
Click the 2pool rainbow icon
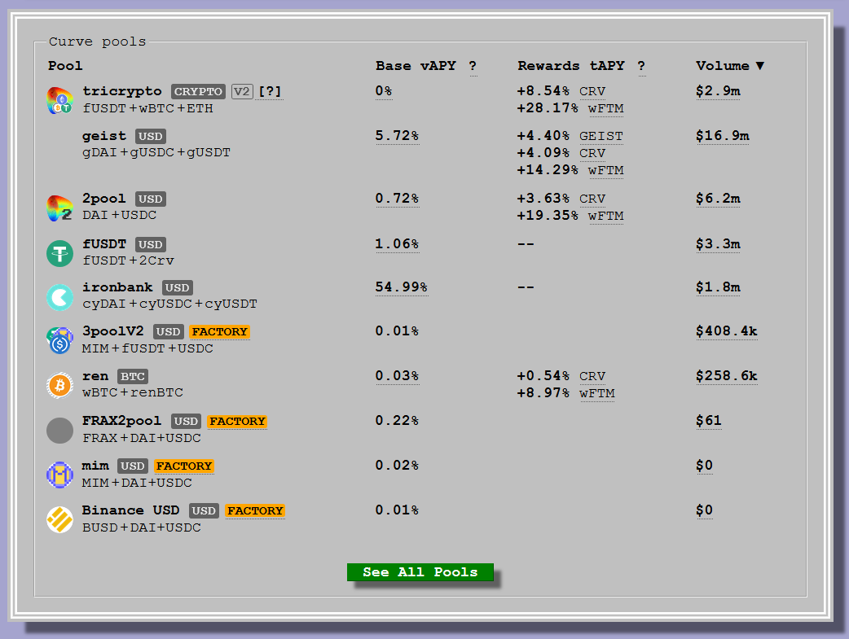59,208
